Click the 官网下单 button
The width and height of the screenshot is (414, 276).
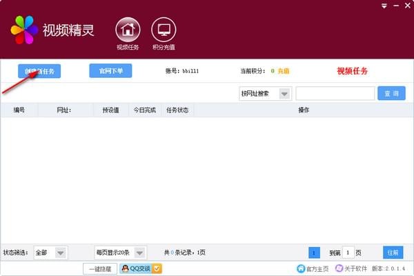coord(110,70)
